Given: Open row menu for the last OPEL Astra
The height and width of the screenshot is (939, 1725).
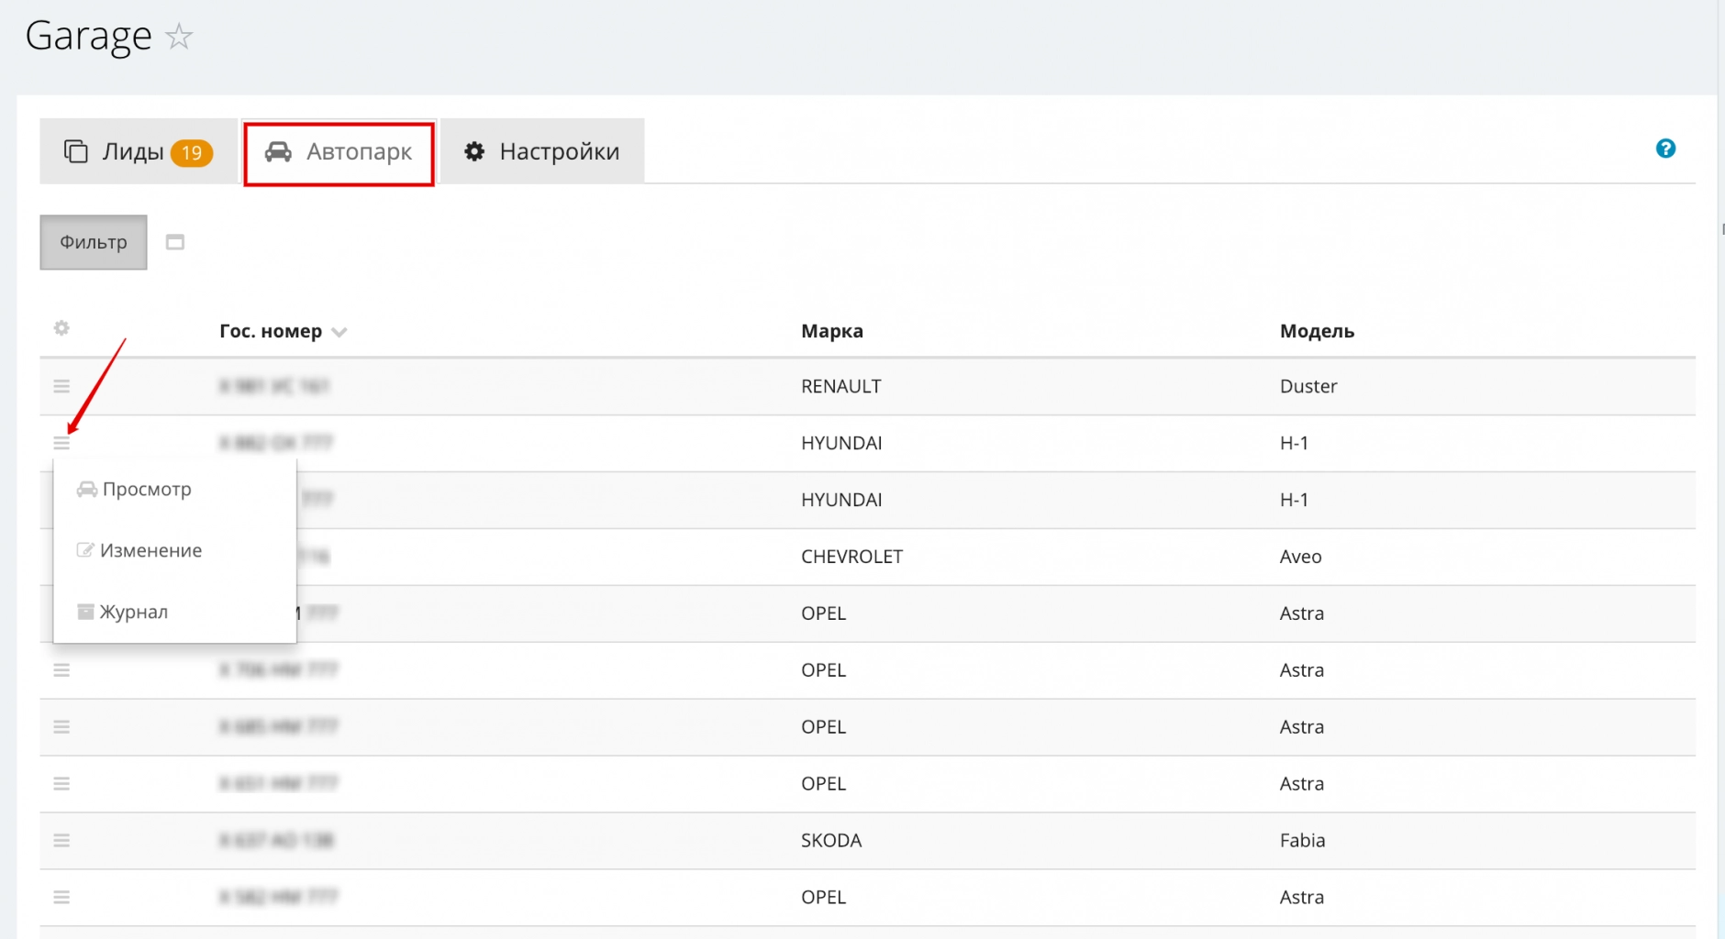Looking at the screenshot, I should (x=61, y=897).
